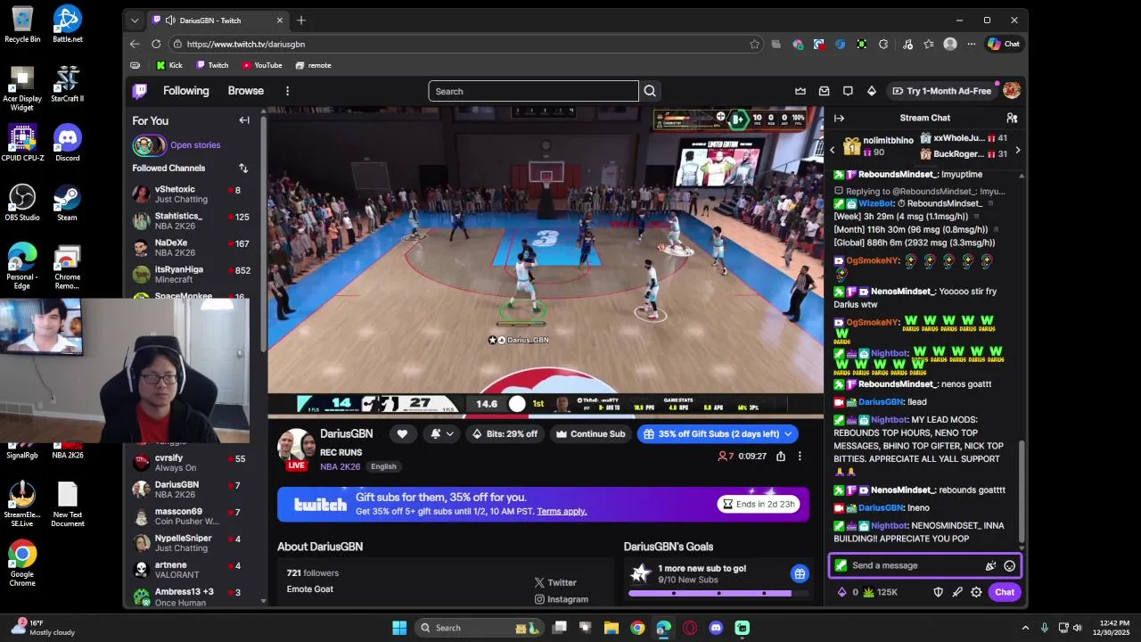The image size is (1141, 642).
Task: Open the chat shield mod tools
Action: click(938, 592)
